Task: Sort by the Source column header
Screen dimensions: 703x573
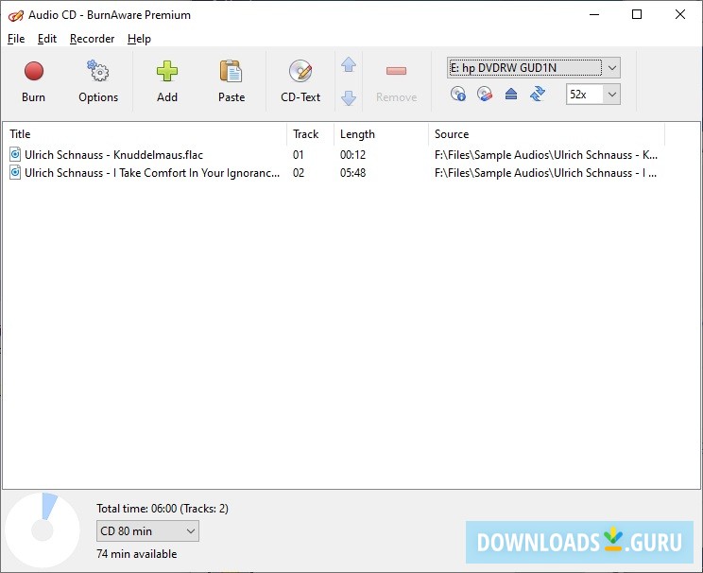Action: pyautogui.click(x=546, y=133)
